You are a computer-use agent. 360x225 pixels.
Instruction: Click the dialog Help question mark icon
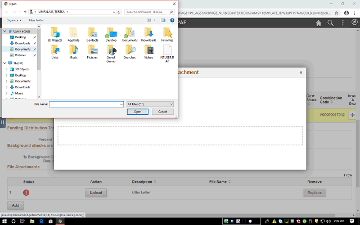(x=172, y=20)
